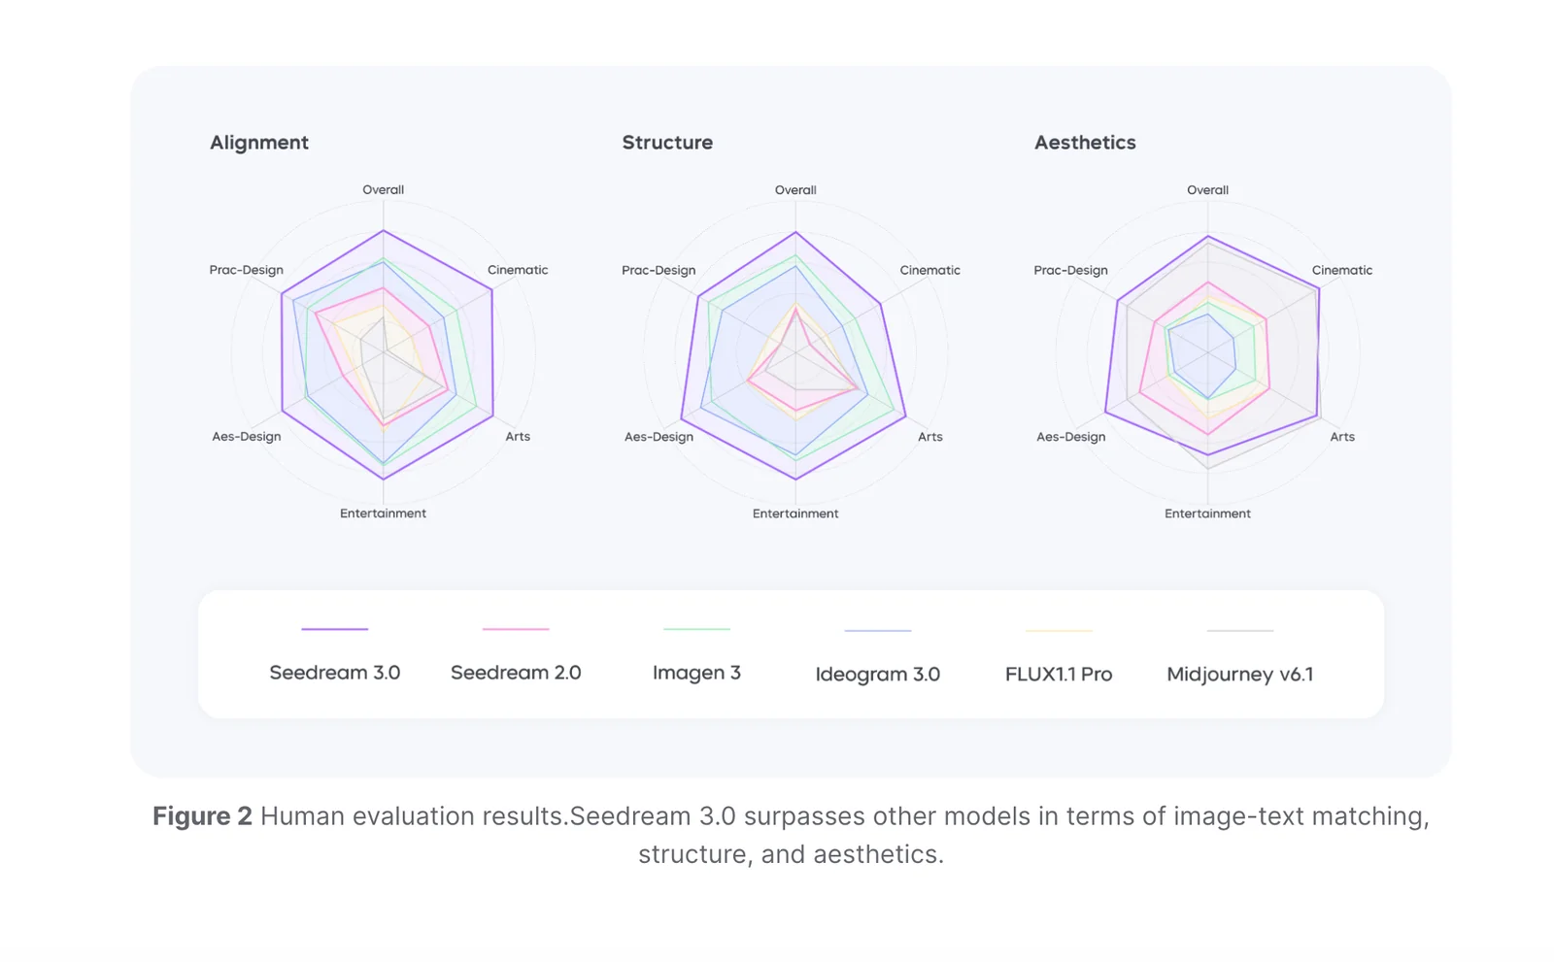Click the bold Figure 2 caption label
Screen dimensions: 1554x962
(202, 816)
